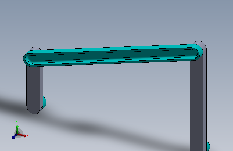The image size is (233, 151).
Task: Select the gray pin cap at the top left joint
Action: point(35,48)
